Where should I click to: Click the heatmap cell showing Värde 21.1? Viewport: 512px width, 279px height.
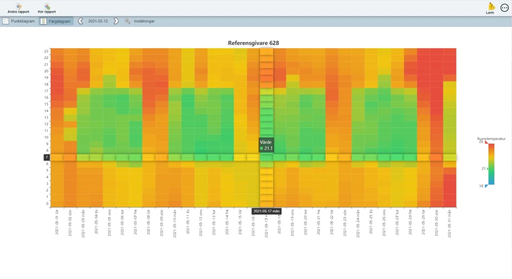tap(266, 157)
